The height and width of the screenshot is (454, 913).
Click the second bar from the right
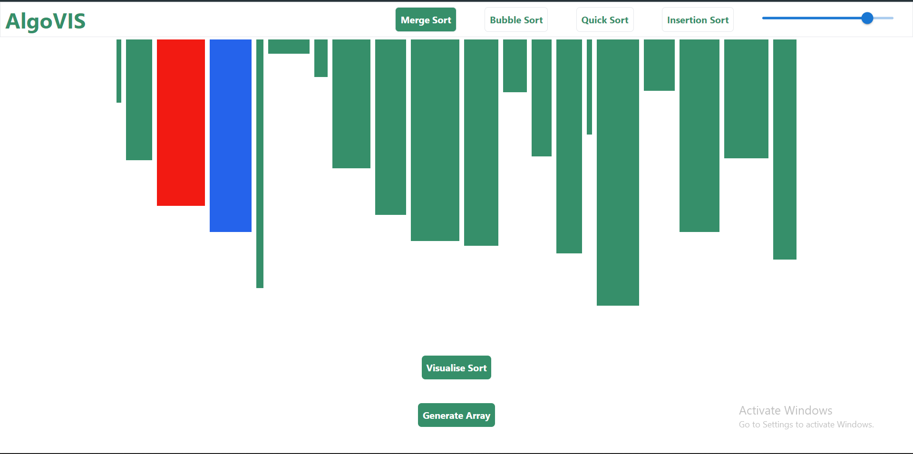coord(746,99)
